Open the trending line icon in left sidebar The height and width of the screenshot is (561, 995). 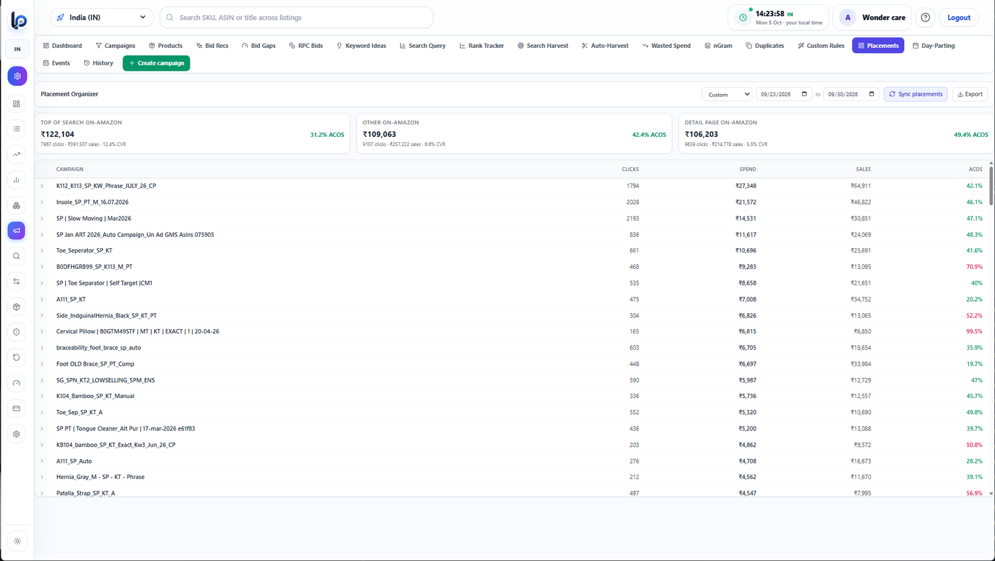coord(17,154)
